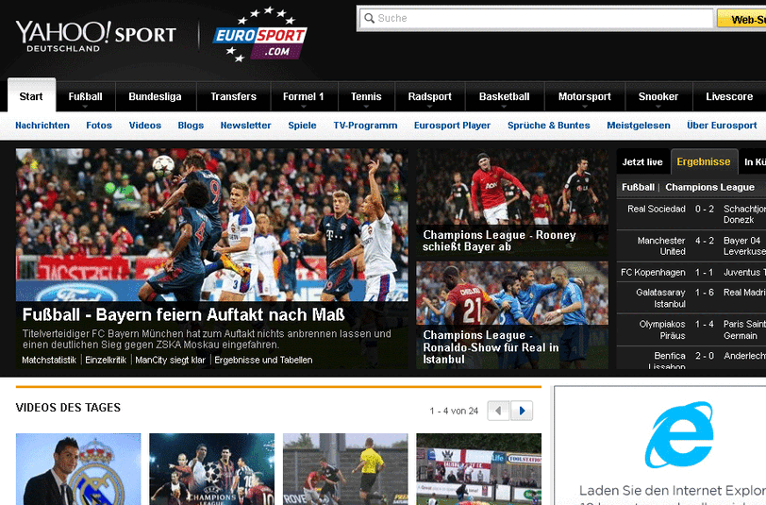Open the Videos sub-navigation link
This screenshot has width=766, height=505.
[145, 126]
